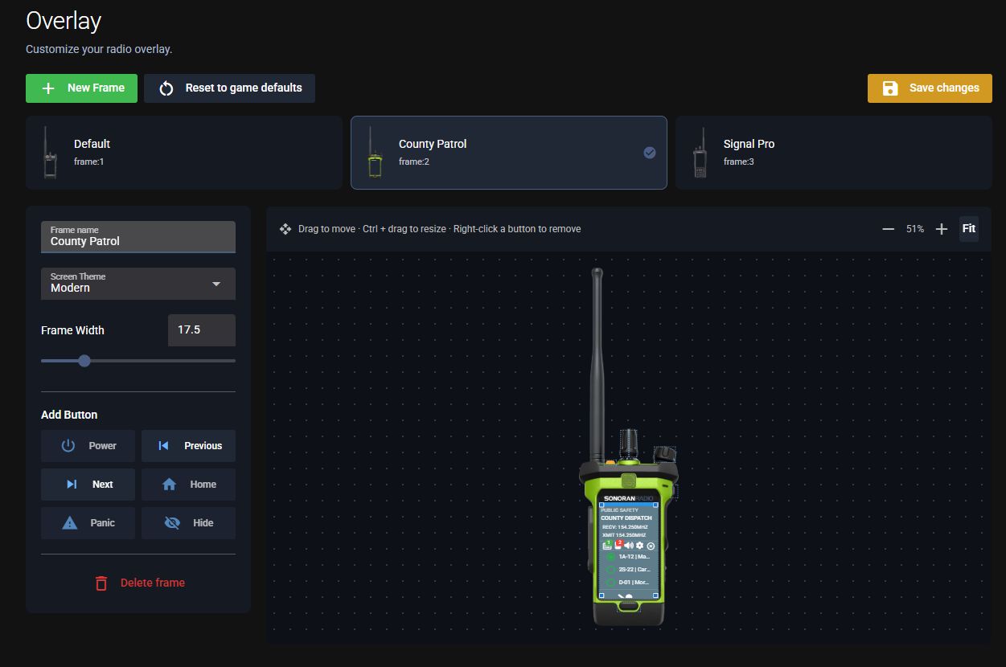Screen dimensions: 1006x667
Task: Click the crossed-out eye icon
Action: click(x=172, y=523)
